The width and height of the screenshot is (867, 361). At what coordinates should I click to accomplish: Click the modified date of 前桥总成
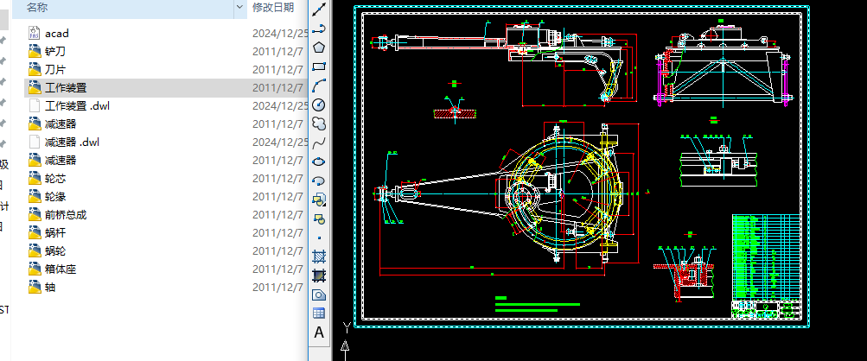tap(278, 214)
